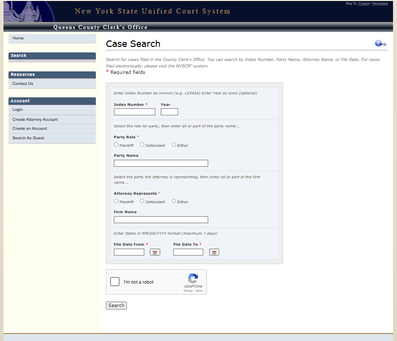The image size is (397, 341).
Task: Check the I'm not a robot box
Action: 115,282
